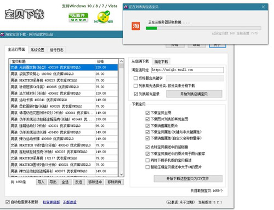
Task: Select row 女装 HEATTECH紧身裤 172177
Action: pyautogui.click(x=64, y=158)
